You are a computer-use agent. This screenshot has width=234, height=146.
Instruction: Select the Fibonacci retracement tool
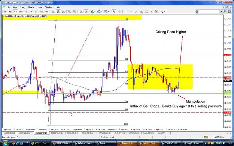click(146, 12)
